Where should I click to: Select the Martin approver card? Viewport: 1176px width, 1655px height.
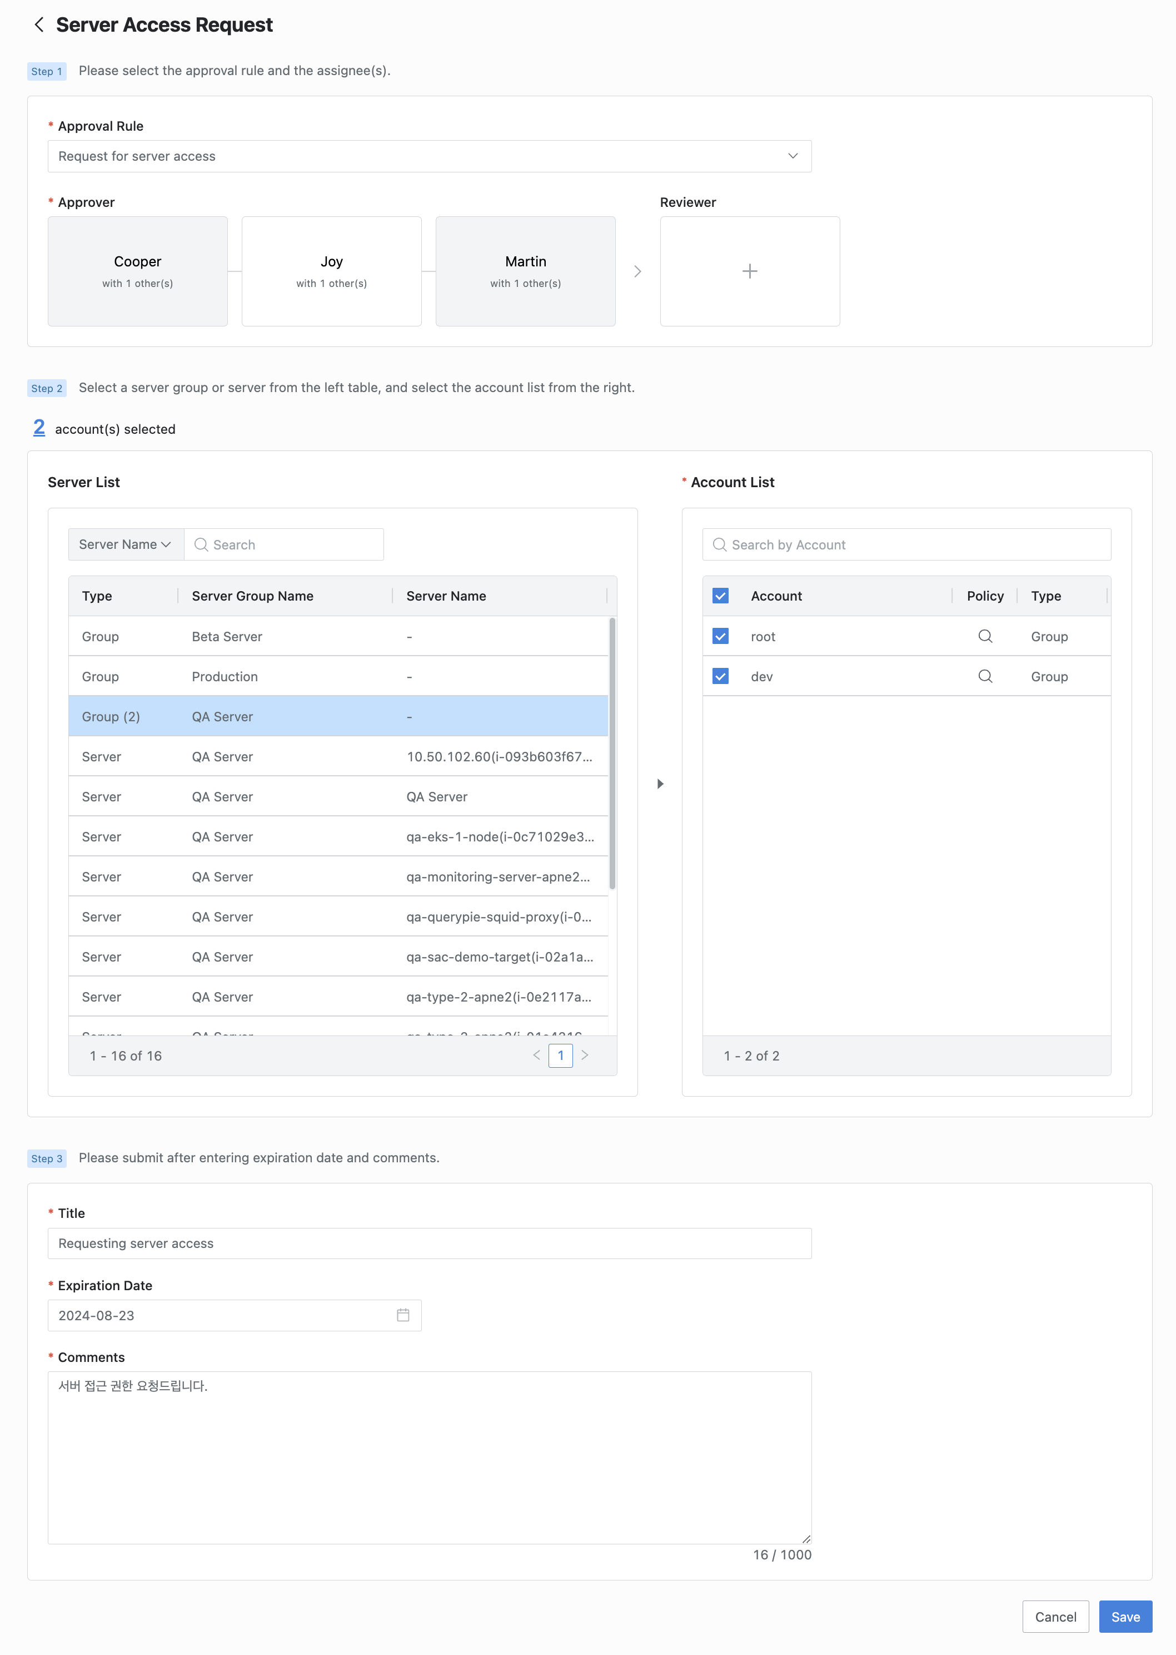click(526, 271)
